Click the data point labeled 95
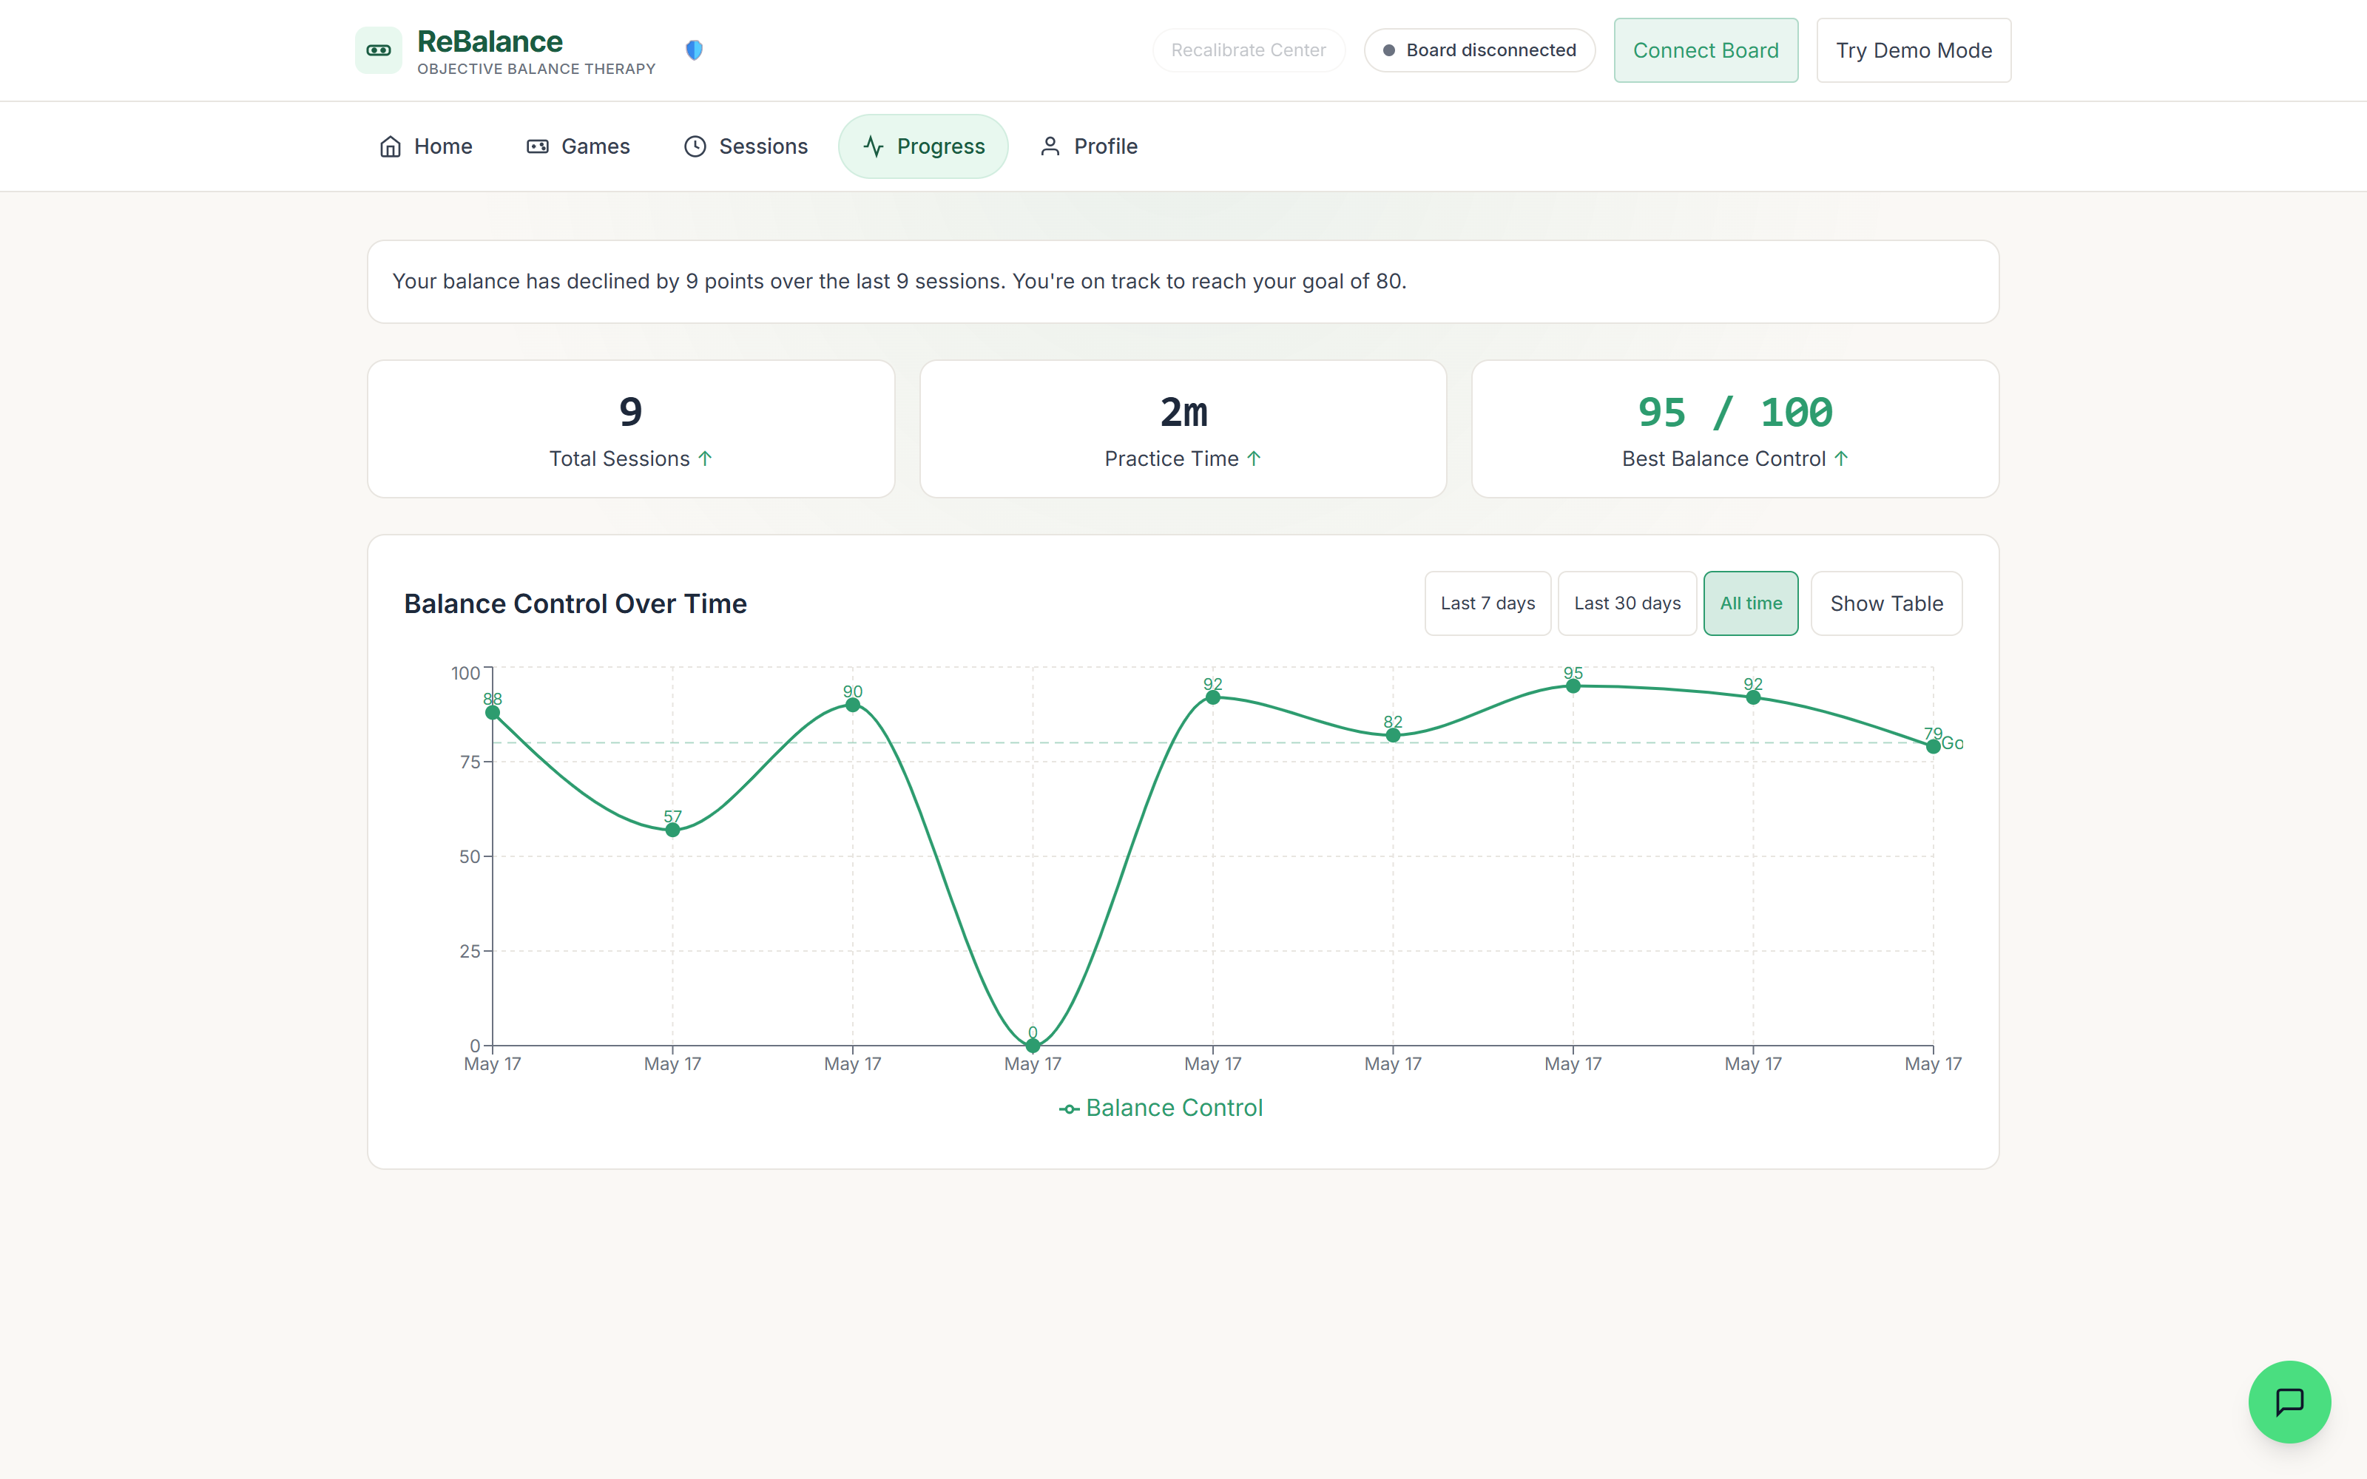Screen dimensions: 2367x1479 point(1573,687)
